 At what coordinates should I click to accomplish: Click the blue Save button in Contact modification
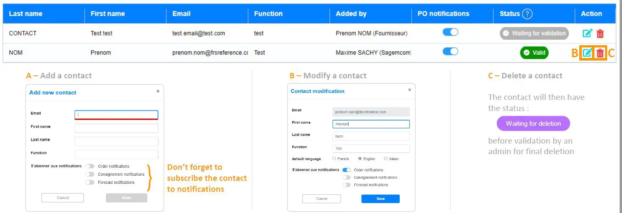(380, 199)
